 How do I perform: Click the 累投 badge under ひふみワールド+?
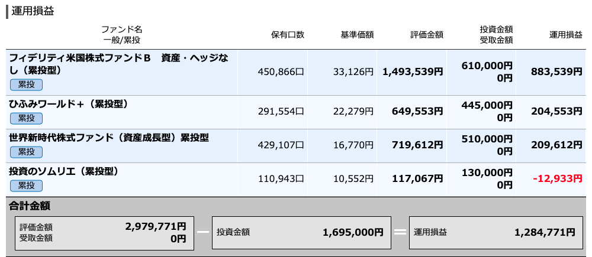coord(26,118)
